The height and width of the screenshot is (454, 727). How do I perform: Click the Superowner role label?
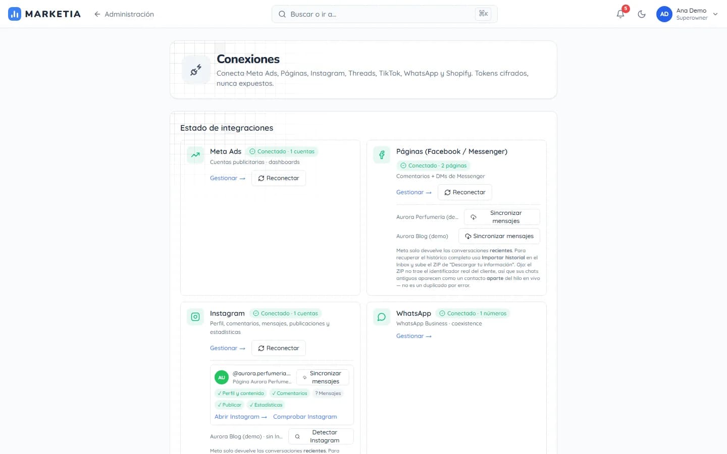coord(692,18)
